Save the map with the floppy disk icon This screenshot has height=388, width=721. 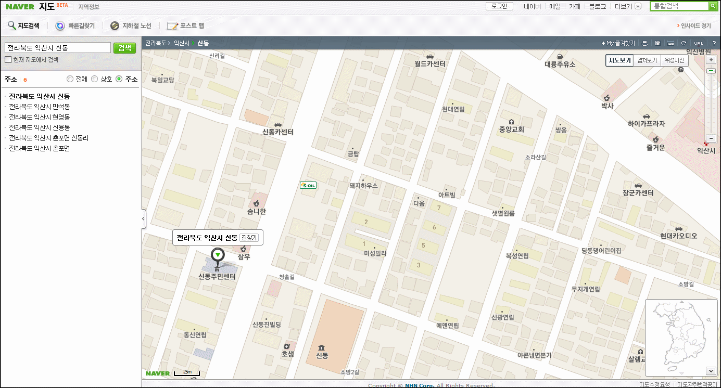pos(657,43)
